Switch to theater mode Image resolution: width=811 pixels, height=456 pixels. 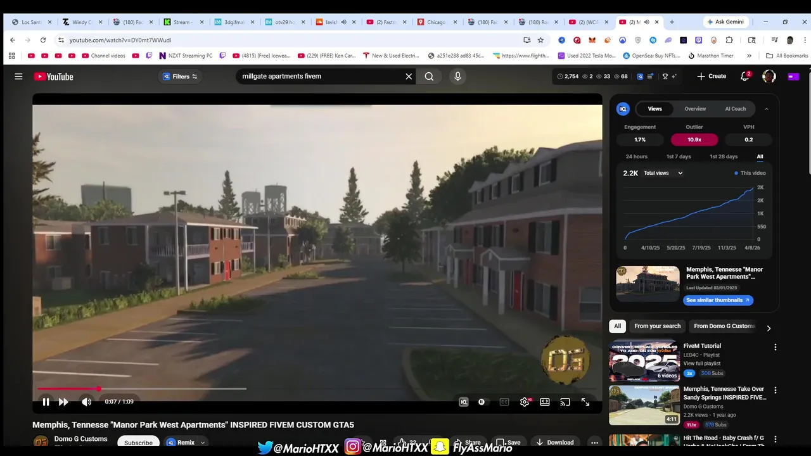tap(545, 402)
